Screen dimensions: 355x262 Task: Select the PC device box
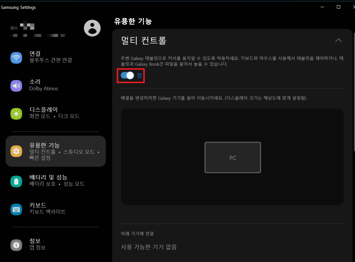(233, 157)
